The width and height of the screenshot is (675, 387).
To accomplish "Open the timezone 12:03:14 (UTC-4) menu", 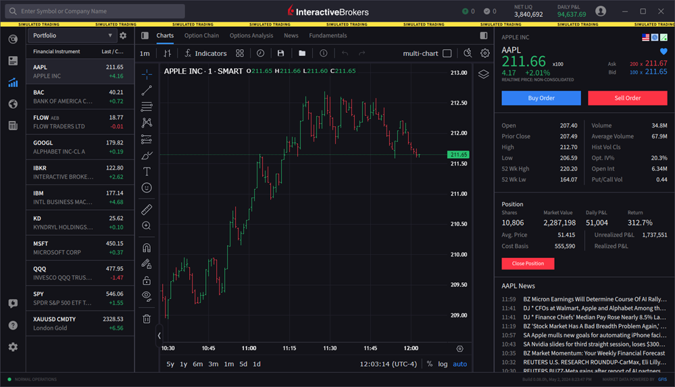I will pos(389,364).
